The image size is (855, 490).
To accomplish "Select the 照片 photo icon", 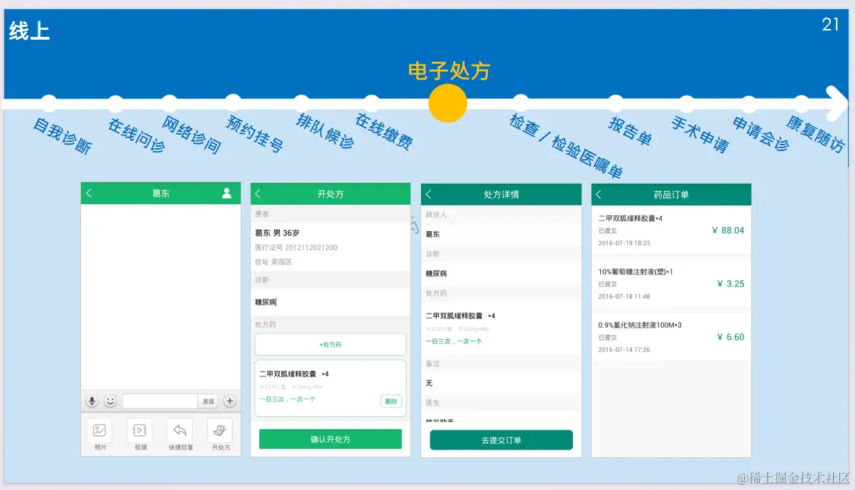I will coord(100,430).
